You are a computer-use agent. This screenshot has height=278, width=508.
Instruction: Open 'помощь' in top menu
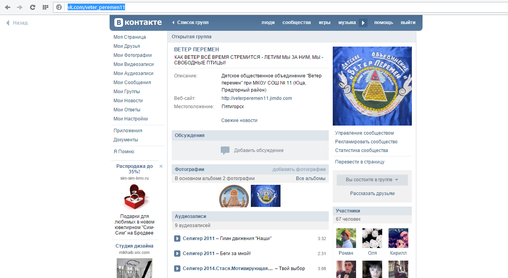pyautogui.click(x=384, y=23)
